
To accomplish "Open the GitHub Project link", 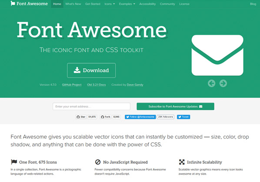I will point(72,85).
